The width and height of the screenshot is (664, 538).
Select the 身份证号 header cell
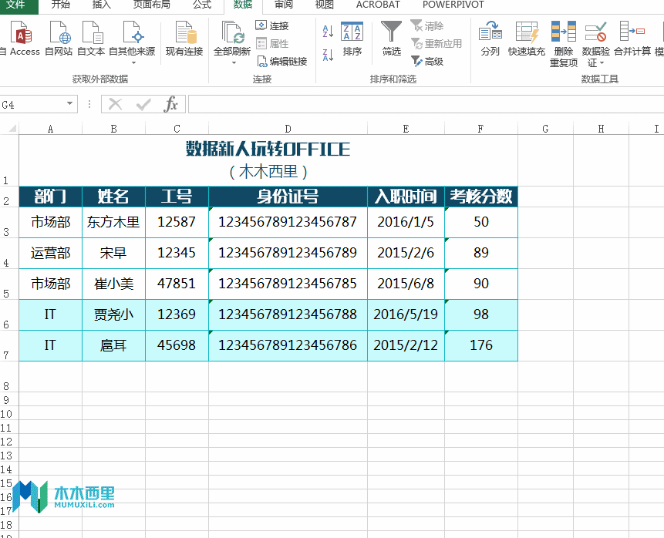[288, 197]
